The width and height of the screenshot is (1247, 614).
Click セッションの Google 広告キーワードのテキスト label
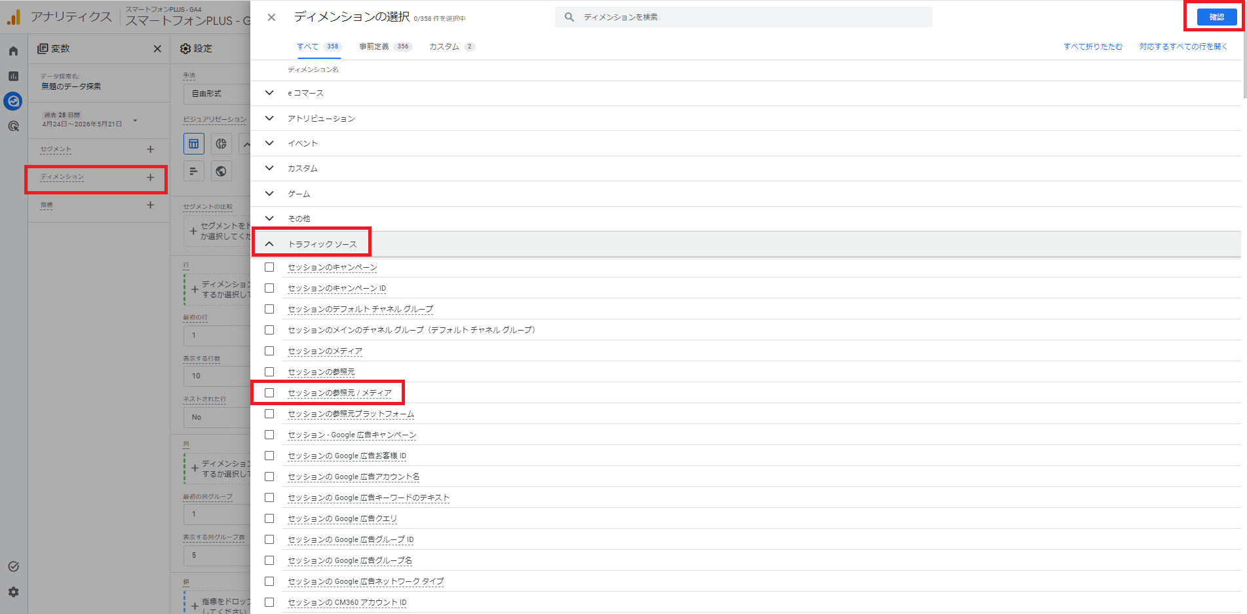click(x=369, y=497)
